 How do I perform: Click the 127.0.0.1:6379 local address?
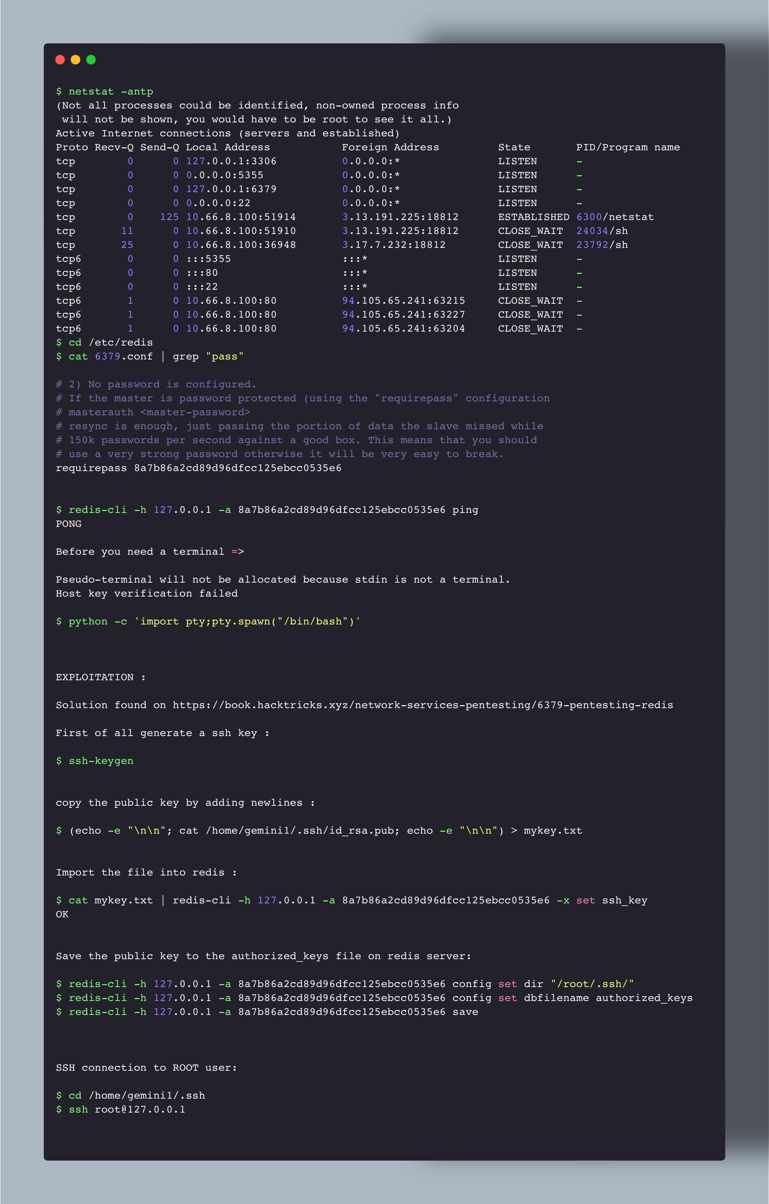coord(231,189)
